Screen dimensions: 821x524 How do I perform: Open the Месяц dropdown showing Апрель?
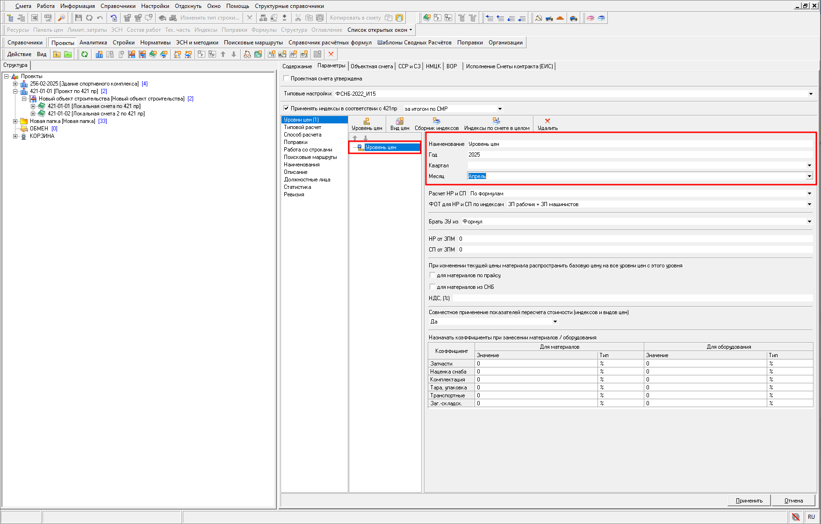pos(809,176)
